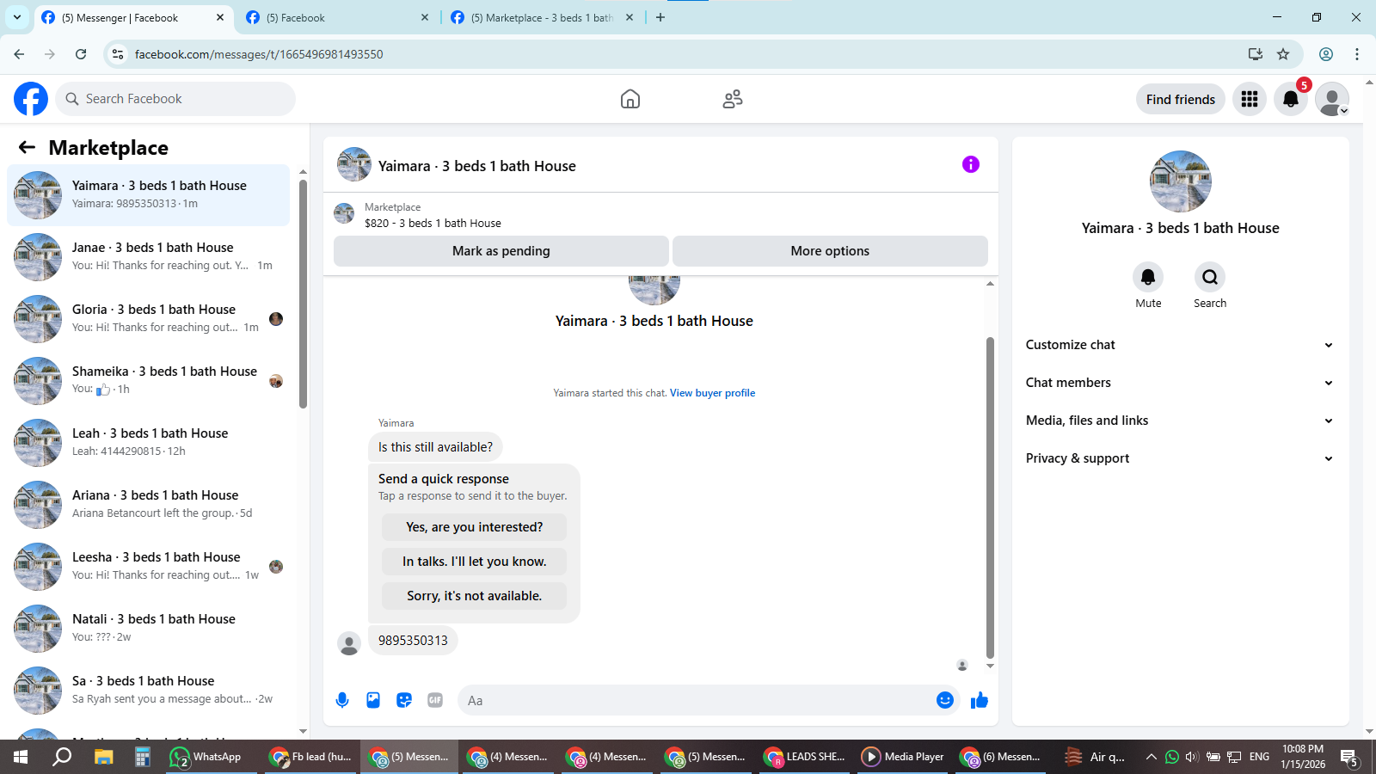This screenshot has height=774, width=1376.
Task: Show hidden system tray icons
Action: [x=1151, y=757]
